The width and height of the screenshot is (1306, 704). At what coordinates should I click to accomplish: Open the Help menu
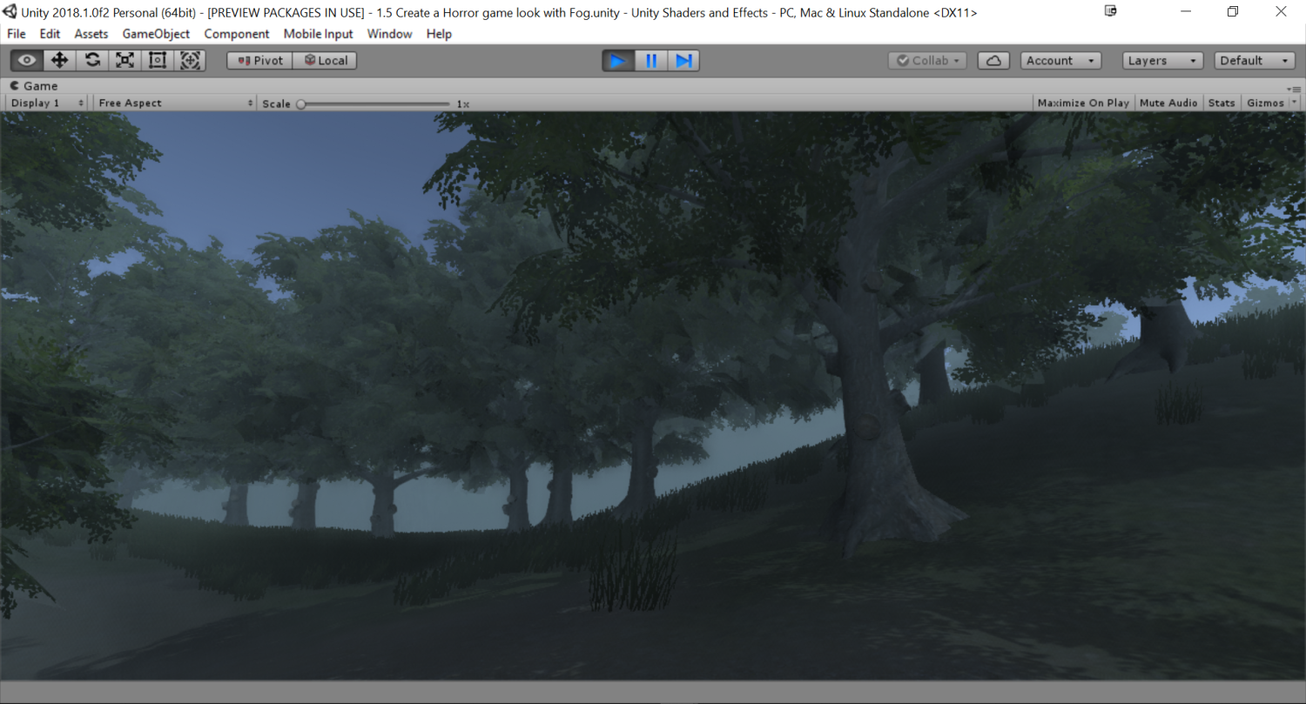pos(439,34)
